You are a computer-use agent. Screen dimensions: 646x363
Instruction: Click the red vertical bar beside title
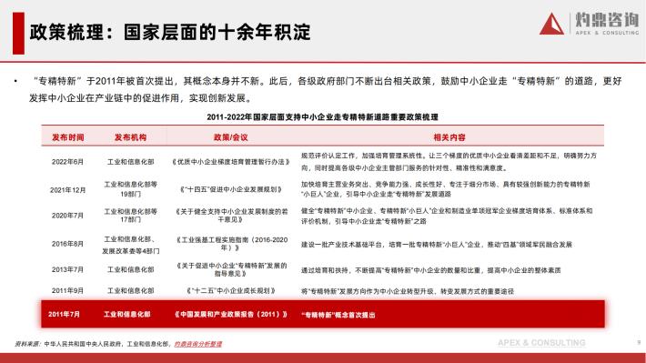pos(18,34)
